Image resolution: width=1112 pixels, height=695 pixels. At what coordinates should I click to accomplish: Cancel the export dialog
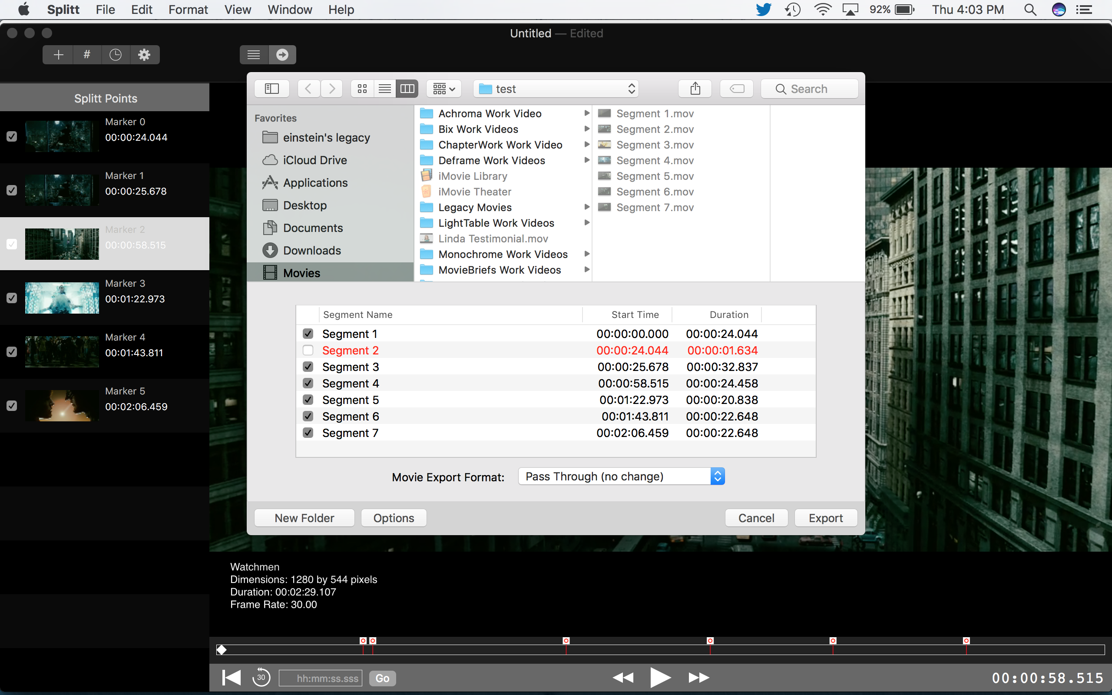pos(756,518)
